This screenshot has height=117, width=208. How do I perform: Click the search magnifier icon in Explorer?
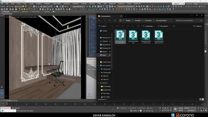[201, 20]
